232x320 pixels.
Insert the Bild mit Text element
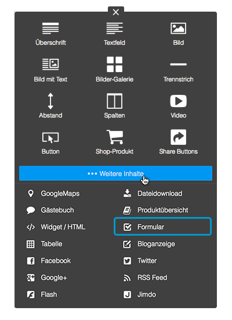click(x=50, y=70)
